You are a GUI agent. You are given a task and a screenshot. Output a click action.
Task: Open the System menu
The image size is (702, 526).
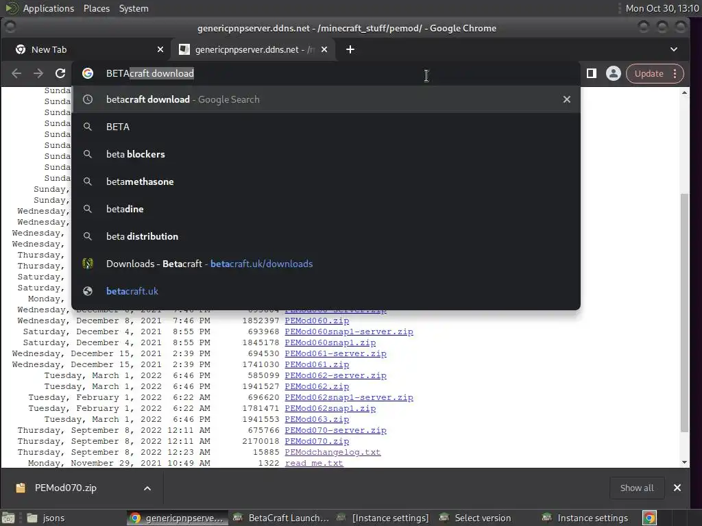(x=134, y=8)
